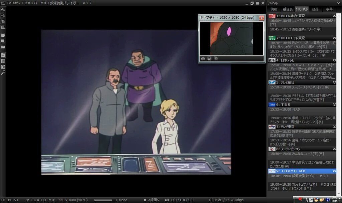This screenshot has height=203, width=342.
Task: Select channel 2: NHK Eテレ東京
Action: (x=302, y=38)
